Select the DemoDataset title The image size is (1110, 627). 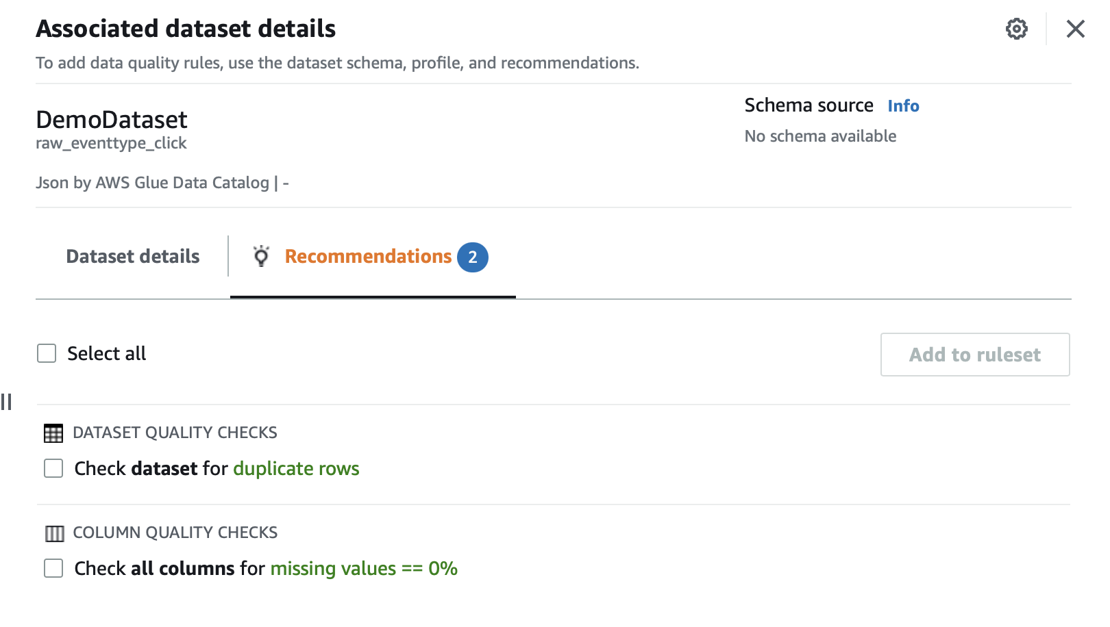click(x=112, y=120)
